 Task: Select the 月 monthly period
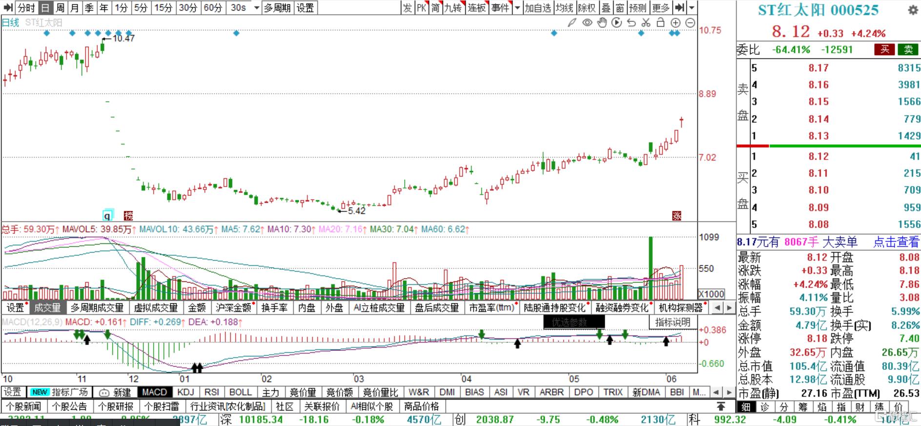[x=74, y=8]
